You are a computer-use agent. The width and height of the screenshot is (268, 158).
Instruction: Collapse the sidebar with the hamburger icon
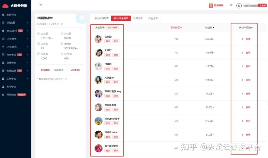coord(41,5)
